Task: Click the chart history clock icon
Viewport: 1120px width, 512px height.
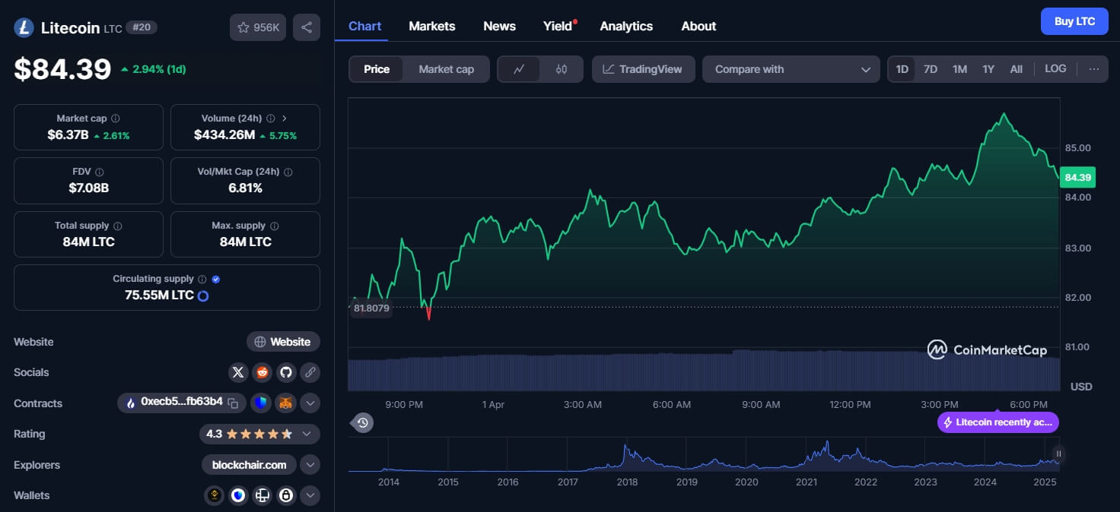Action: (363, 423)
